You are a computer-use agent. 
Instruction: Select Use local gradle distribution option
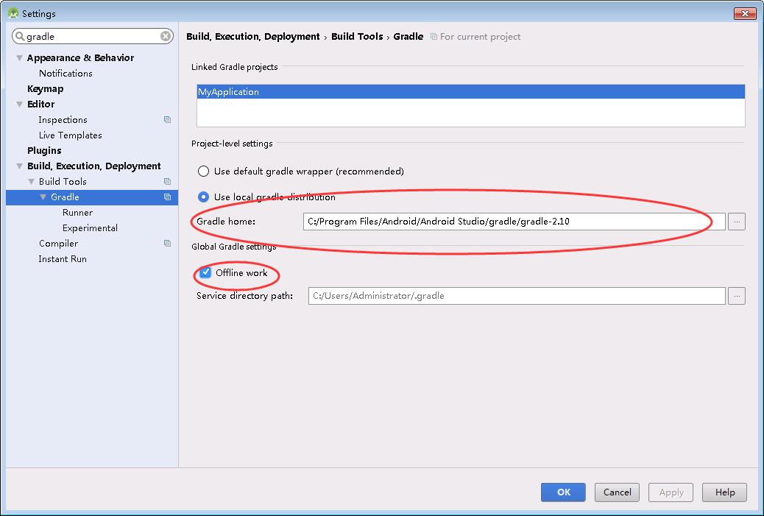pyautogui.click(x=203, y=197)
